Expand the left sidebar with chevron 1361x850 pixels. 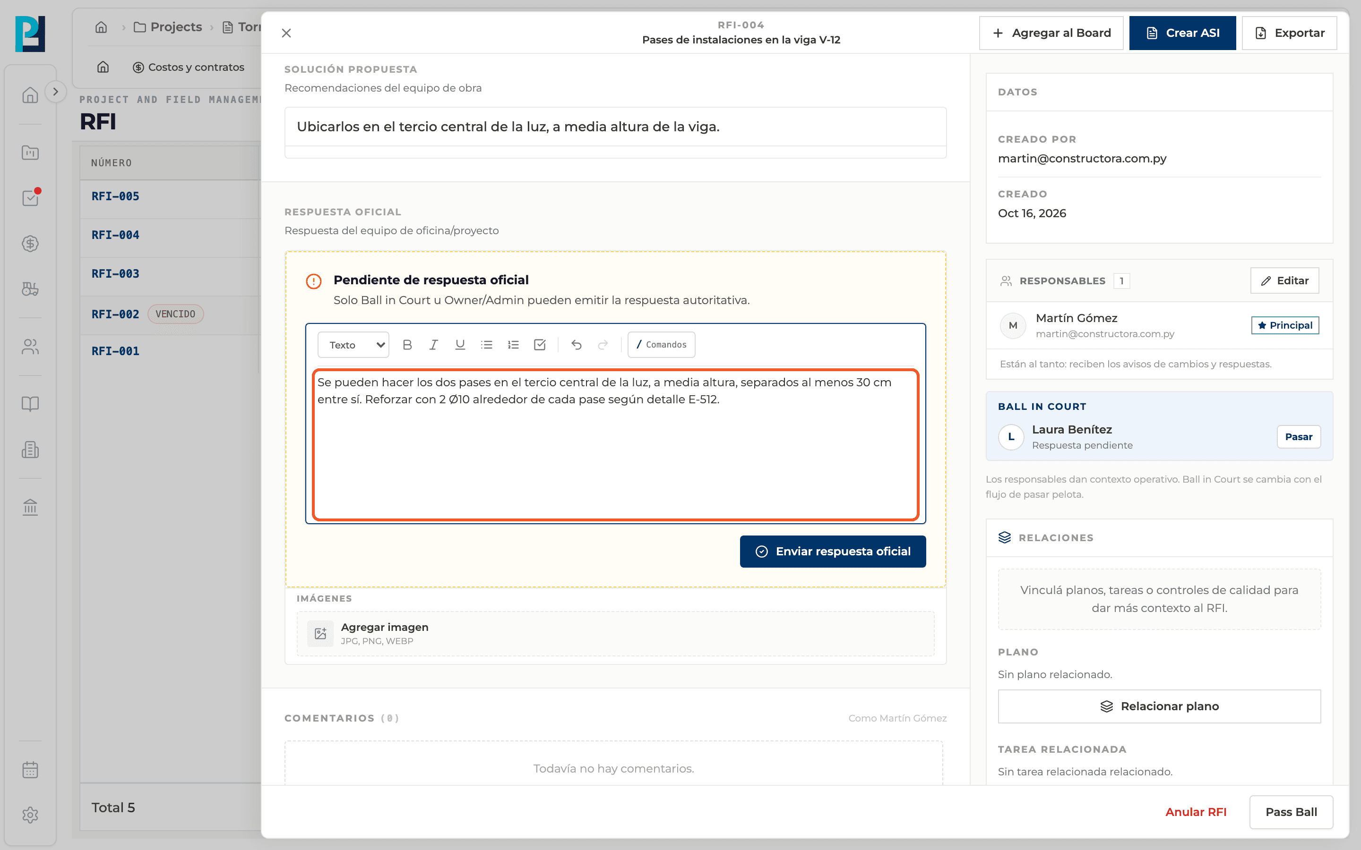point(55,92)
